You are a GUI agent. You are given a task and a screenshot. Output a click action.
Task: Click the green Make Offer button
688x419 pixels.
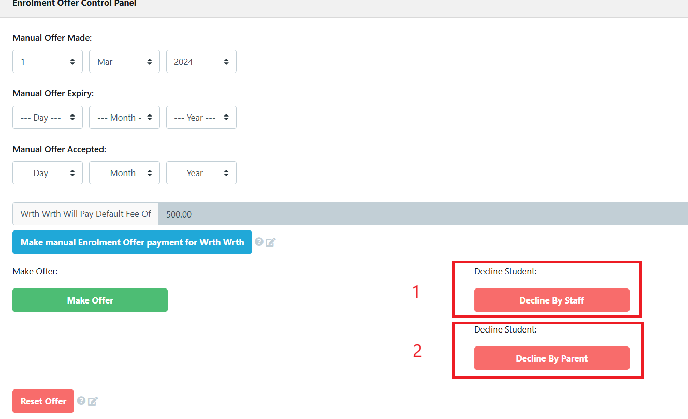pyautogui.click(x=90, y=300)
